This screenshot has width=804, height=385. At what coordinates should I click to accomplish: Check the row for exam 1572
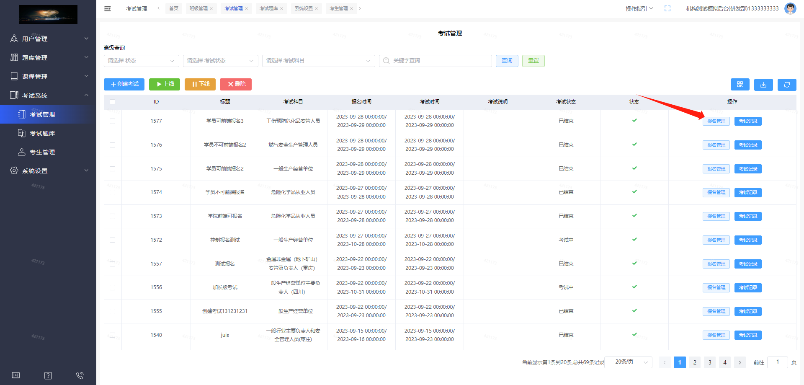point(112,240)
